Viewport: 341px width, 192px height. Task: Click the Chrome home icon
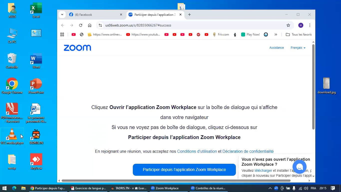tap(90, 25)
